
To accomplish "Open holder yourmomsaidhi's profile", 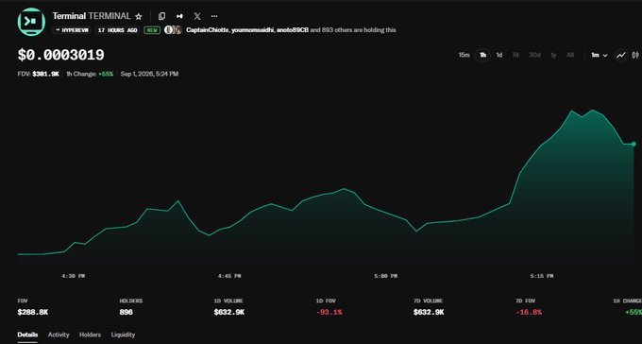I will click(x=253, y=30).
